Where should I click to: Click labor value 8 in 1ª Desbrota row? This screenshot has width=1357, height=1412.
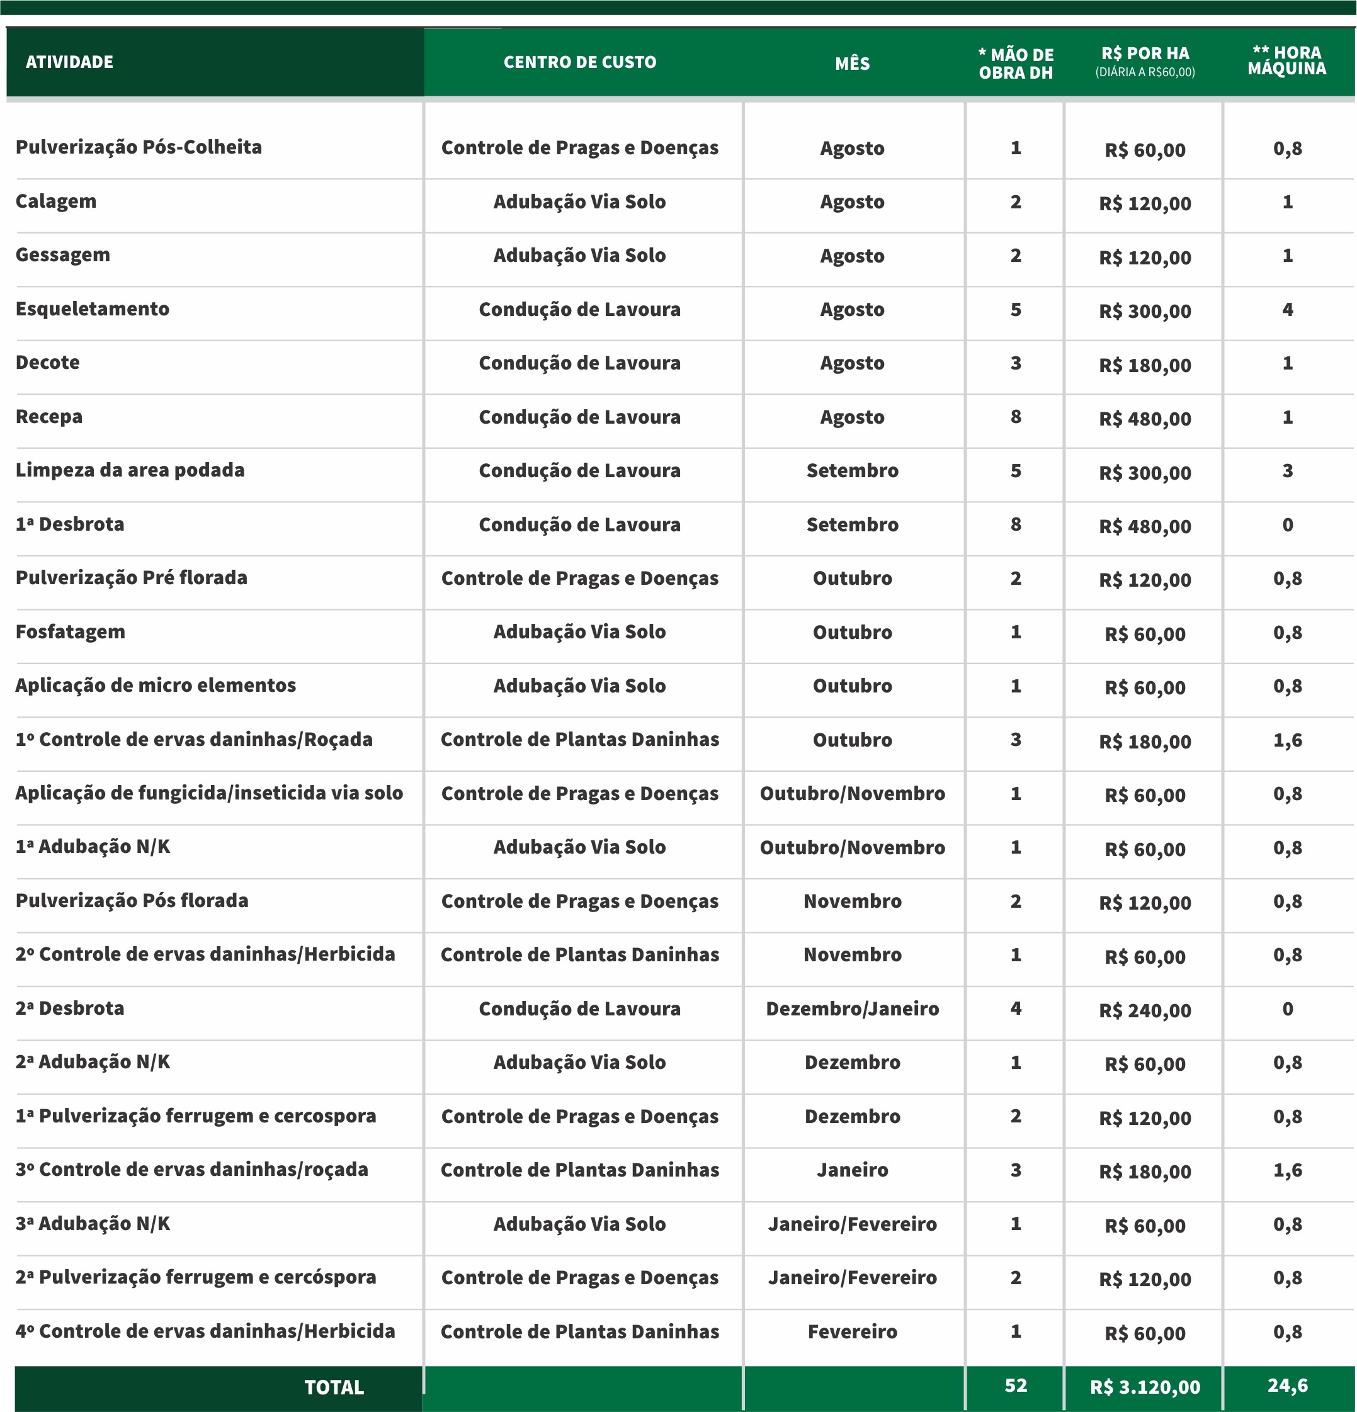(1016, 524)
